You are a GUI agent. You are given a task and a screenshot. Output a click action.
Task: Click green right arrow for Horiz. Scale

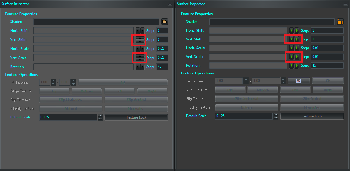point(297,48)
